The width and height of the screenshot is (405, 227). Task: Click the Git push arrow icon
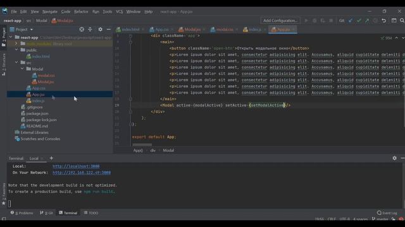(x=367, y=21)
